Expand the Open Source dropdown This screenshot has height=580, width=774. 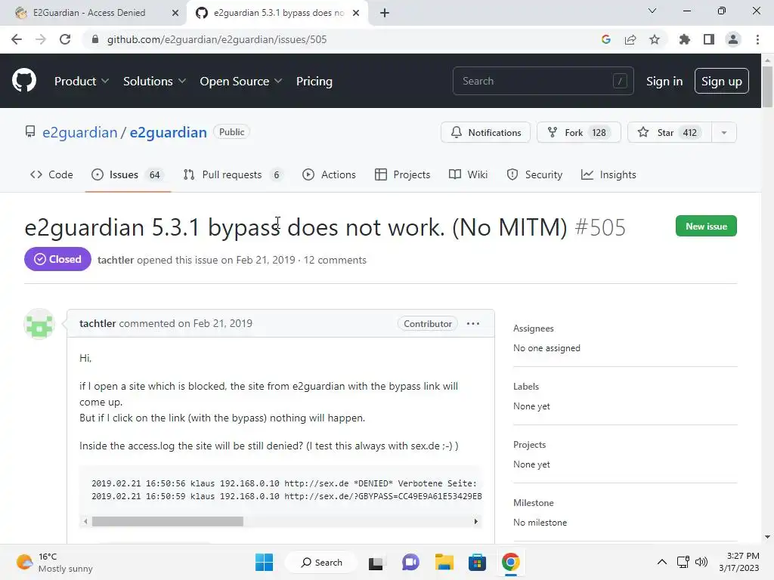tap(241, 81)
